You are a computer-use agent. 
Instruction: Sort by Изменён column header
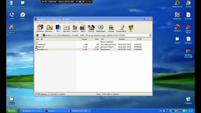(x=124, y=39)
